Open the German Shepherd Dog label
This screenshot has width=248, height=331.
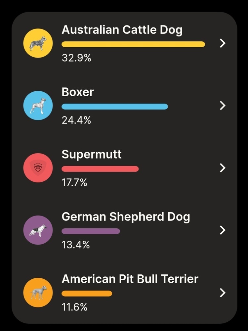click(126, 217)
